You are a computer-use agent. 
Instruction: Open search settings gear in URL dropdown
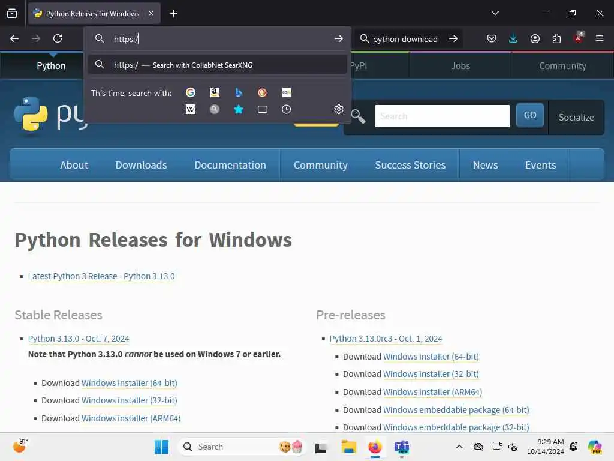pyautogui.click(x=339, y=109)
